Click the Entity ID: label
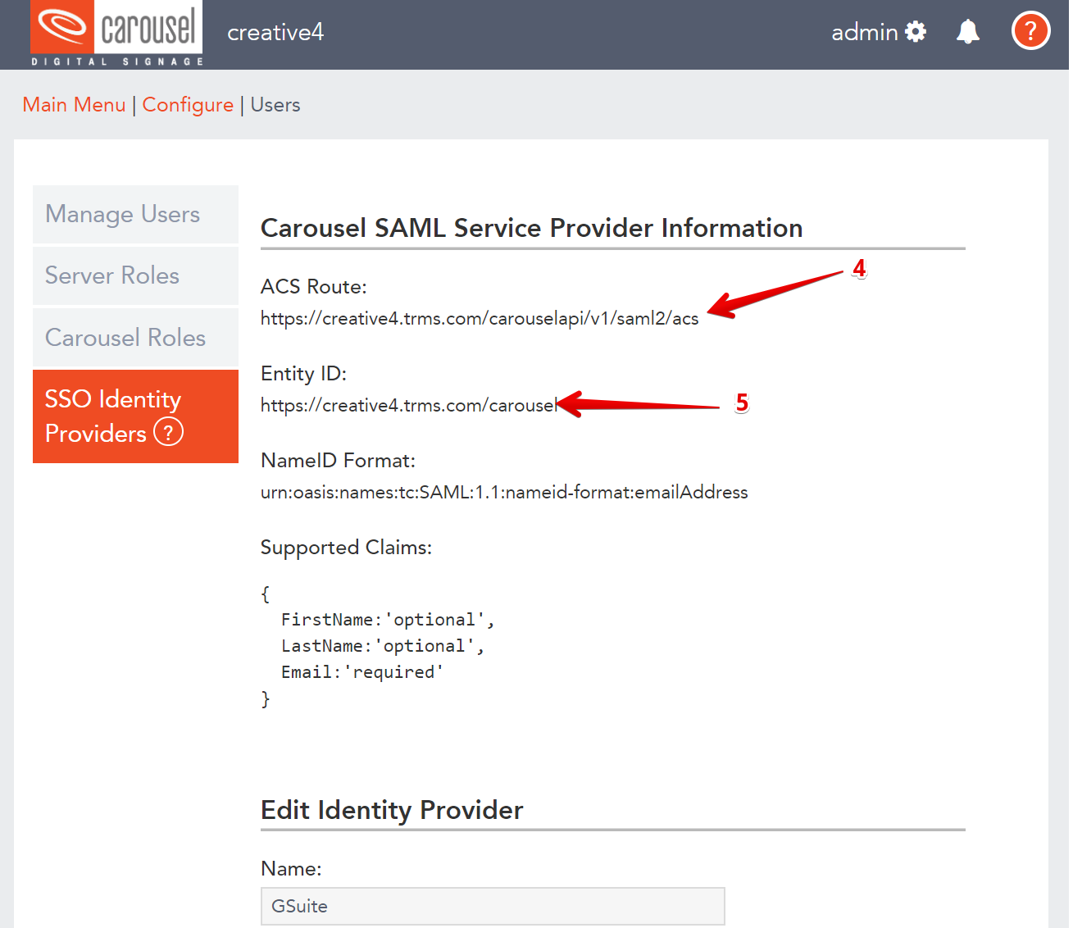The image size is (1073, 928). 303,374
